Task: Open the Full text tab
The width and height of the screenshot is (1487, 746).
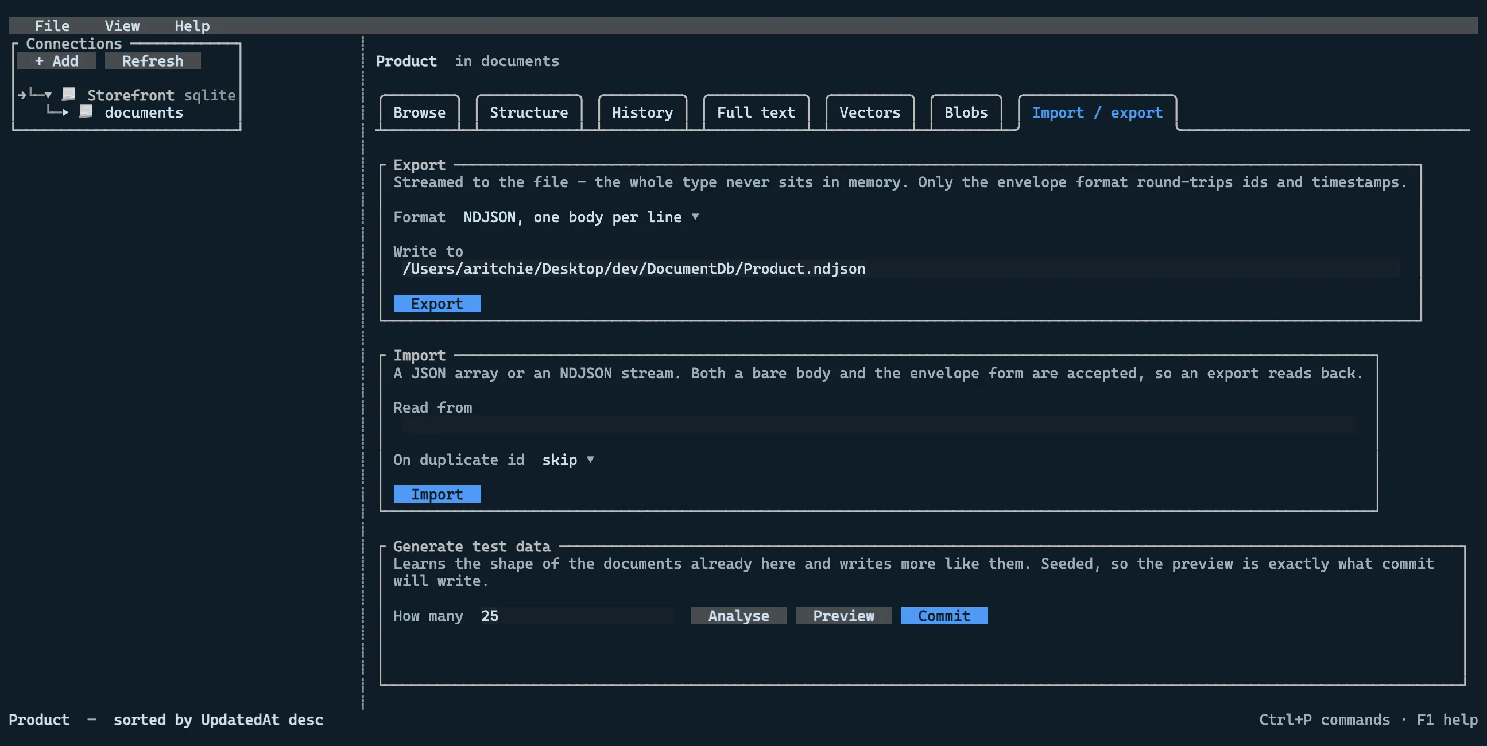Action: (x=756, y=112)
